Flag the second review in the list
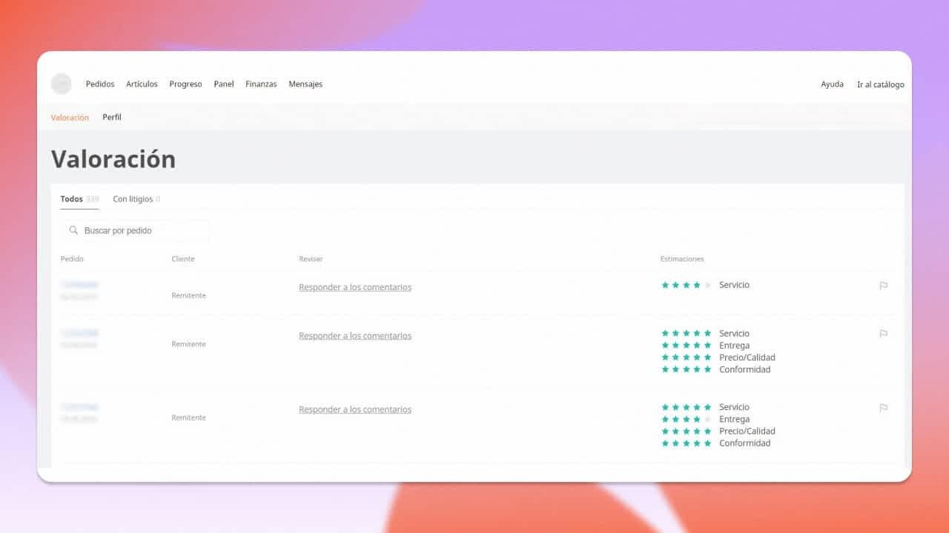This screenshot has height=533, width=949. [x=883, y=334]
